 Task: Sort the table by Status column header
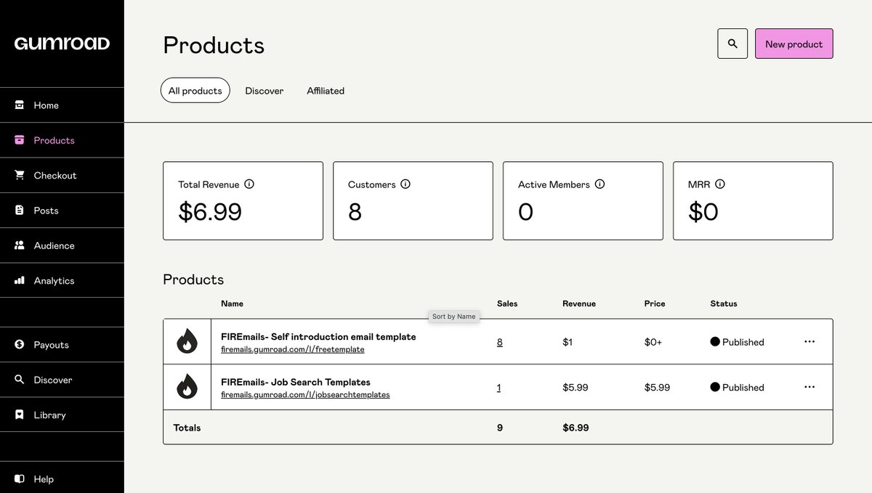pos(724,303)
